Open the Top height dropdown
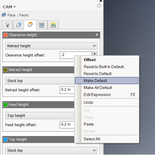 coord(40,116)
